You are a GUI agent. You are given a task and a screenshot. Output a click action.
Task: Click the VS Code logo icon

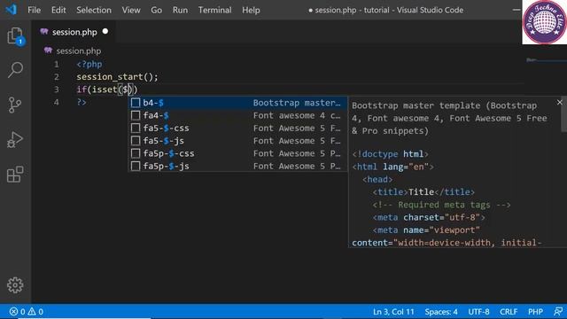pos(12,10)
